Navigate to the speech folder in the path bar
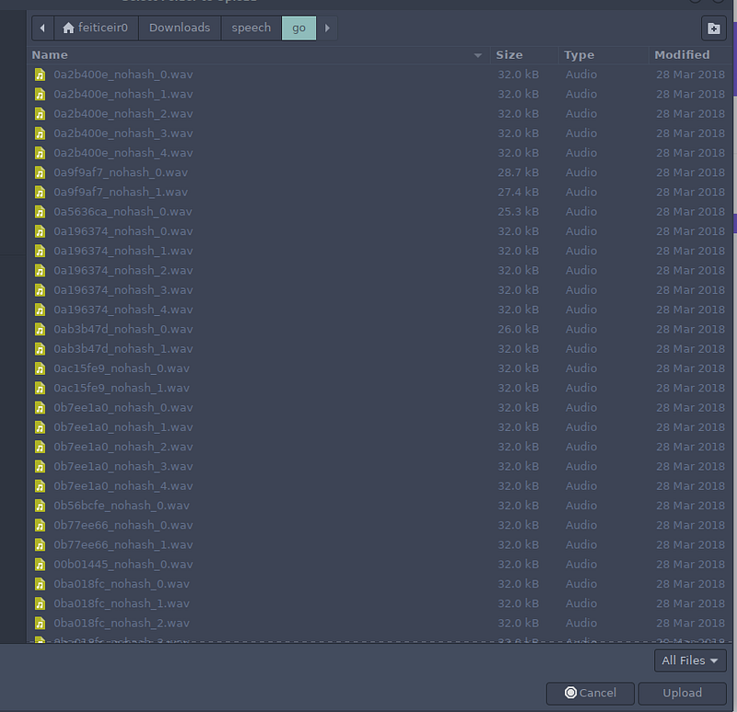Viewport: 737px width, 712px height. 251,29
